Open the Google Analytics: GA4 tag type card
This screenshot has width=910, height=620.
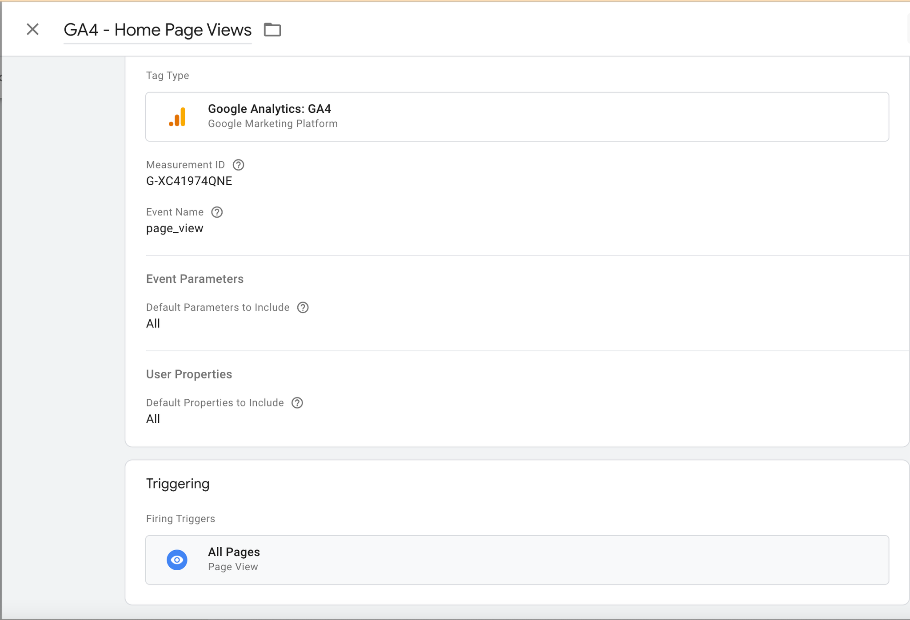coord(517,117)
